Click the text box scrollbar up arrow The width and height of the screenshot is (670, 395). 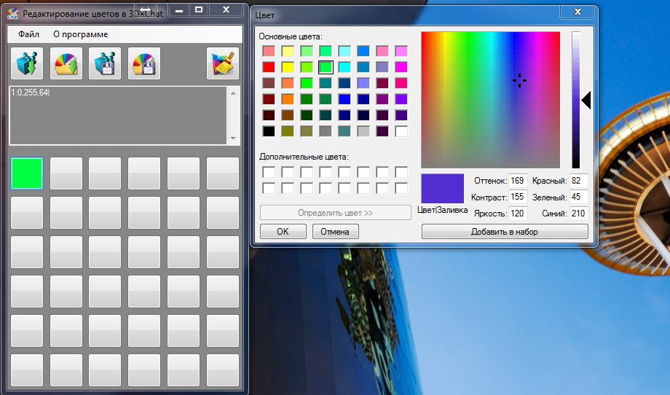233,93
